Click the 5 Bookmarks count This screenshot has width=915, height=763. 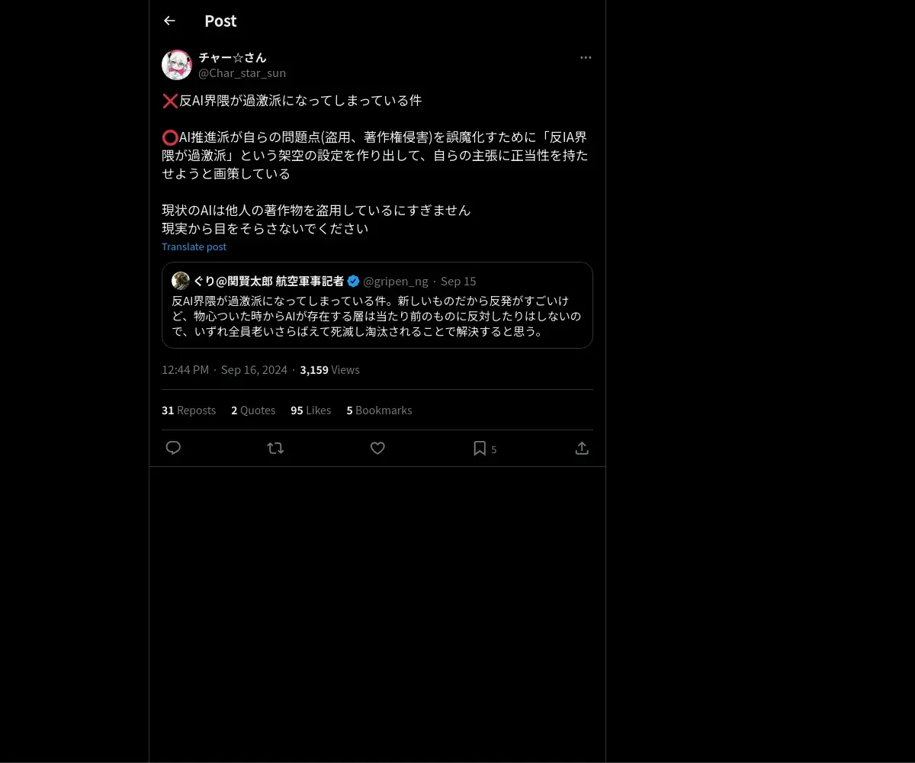click(x=379, y=410)
